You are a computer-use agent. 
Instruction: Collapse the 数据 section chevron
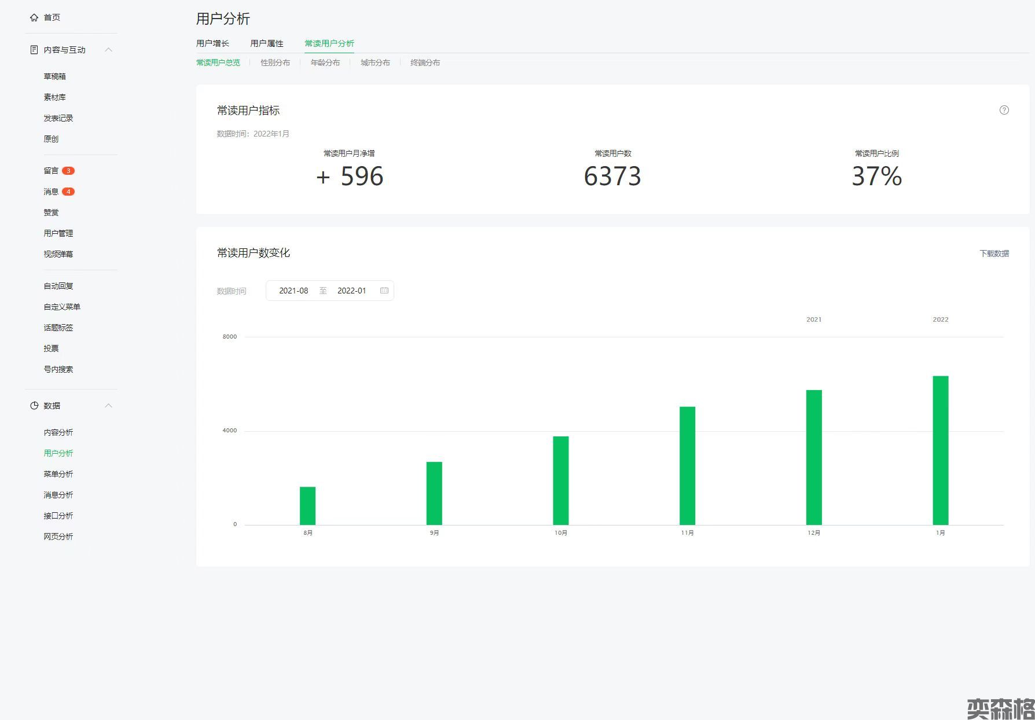pyautogui.click(x=108, y=406)
